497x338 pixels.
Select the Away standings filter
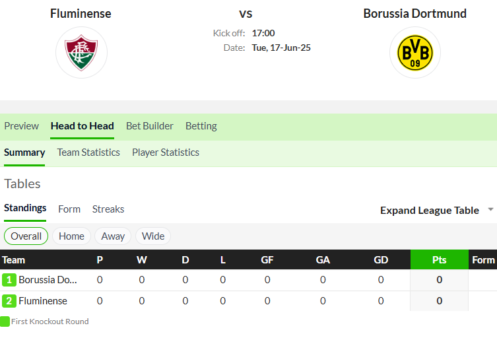coord(113,236)
